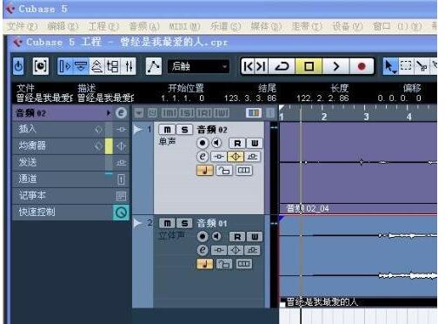Screen dimensions: 445x324
Task: Open the mixer from toolbar icon
Action: (129, 66)
